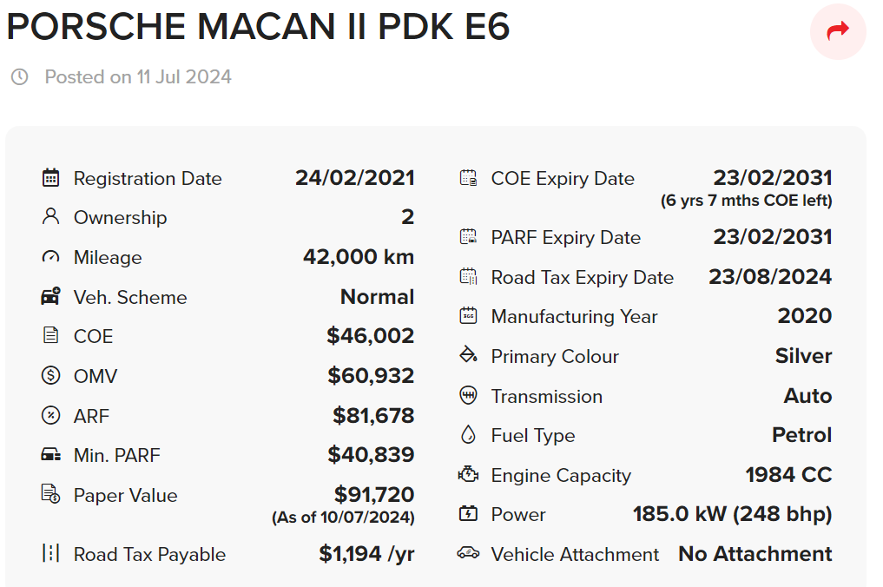Click the COE Expiry Date label
Screen dimensions: 883x587
click(x=563, y=179)
